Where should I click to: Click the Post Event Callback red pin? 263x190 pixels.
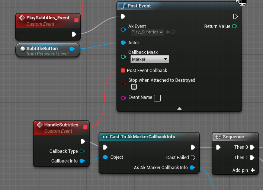coord(123,71)
